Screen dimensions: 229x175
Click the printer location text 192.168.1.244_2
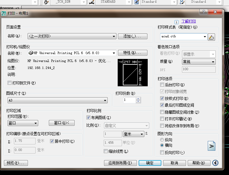[x=41, y=68]
